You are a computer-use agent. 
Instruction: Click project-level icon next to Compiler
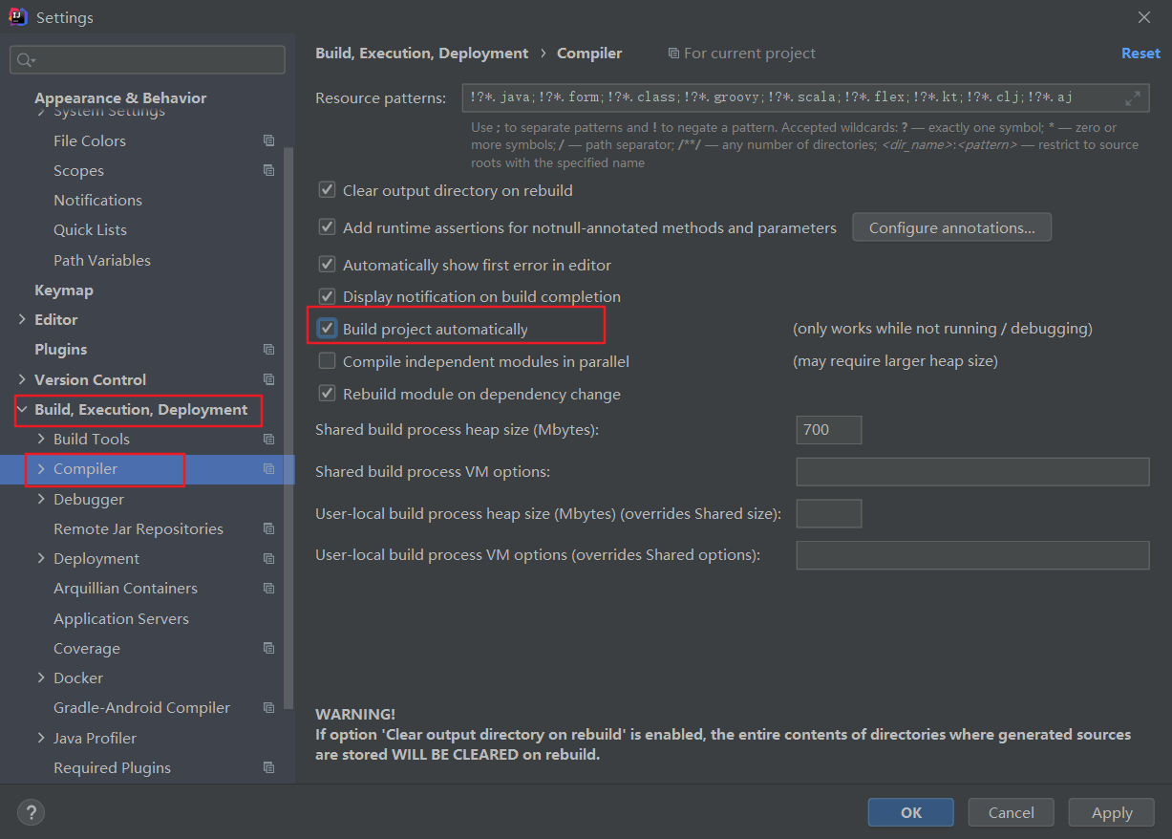tap(268, 469)
